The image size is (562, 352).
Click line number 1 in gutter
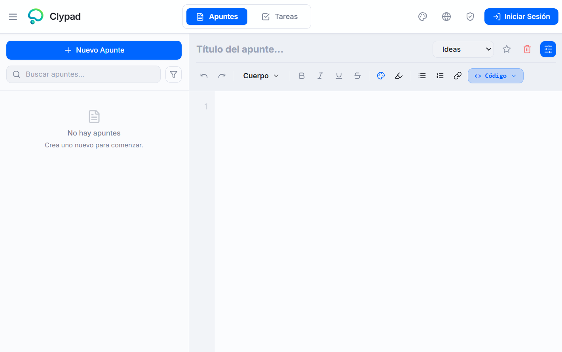(x=206, y=106)
